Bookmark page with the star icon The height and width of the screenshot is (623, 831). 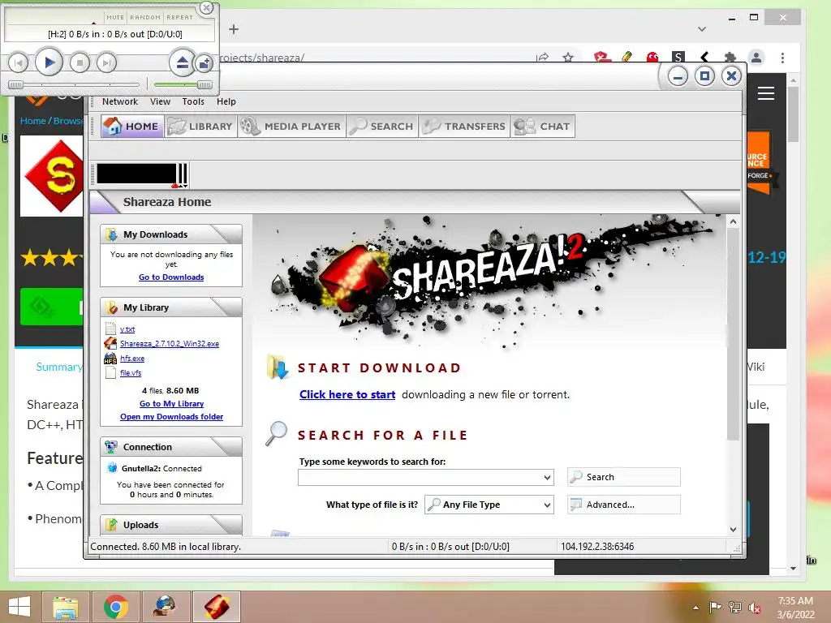pyautogui.click(x=568, y=58)
